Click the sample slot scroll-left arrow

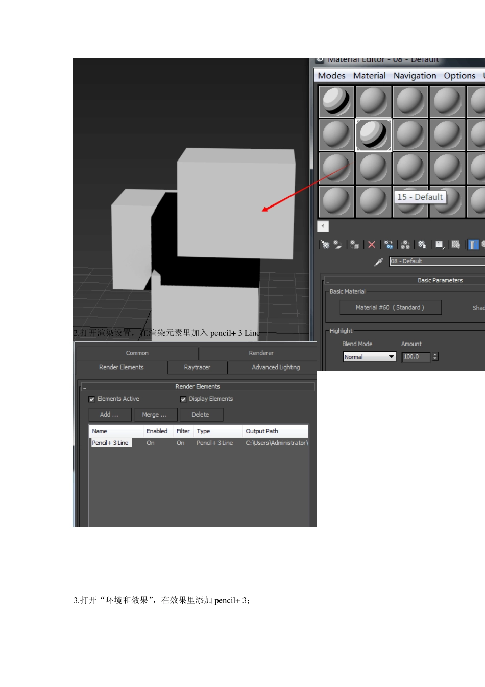[x=323, y=226]
